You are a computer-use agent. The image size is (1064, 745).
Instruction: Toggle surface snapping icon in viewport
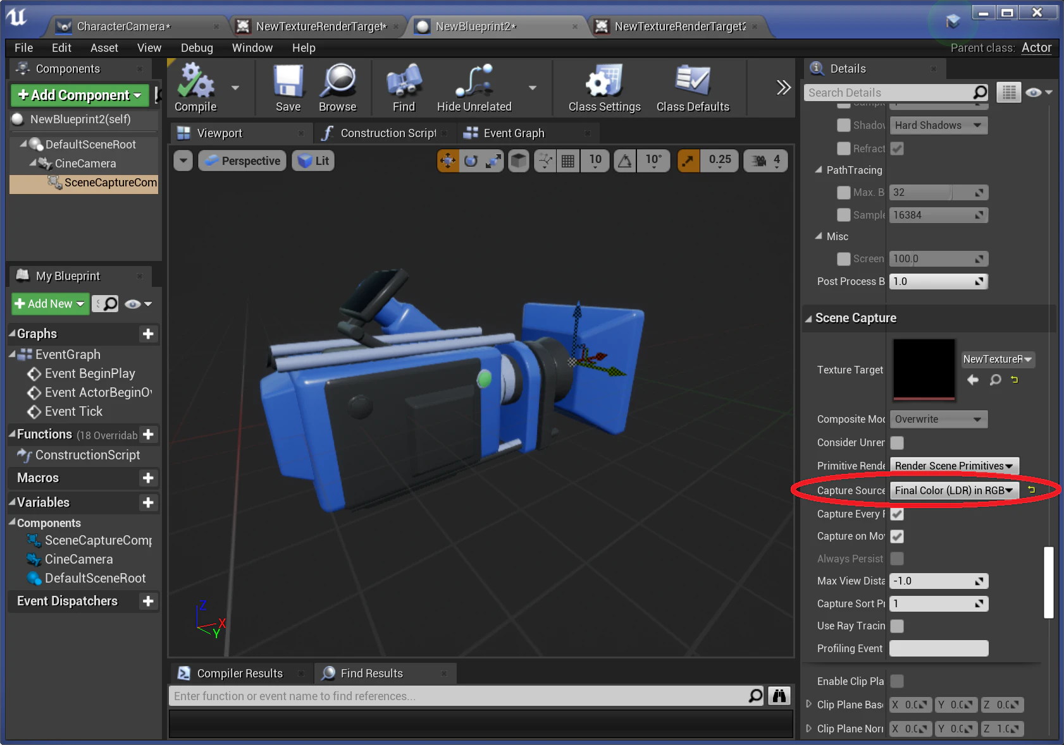pyautogui.click(x=545, y=161)
